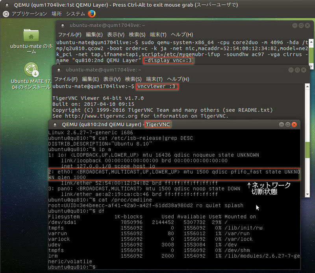Close the vncviewer terminal window

click(304, 70)
